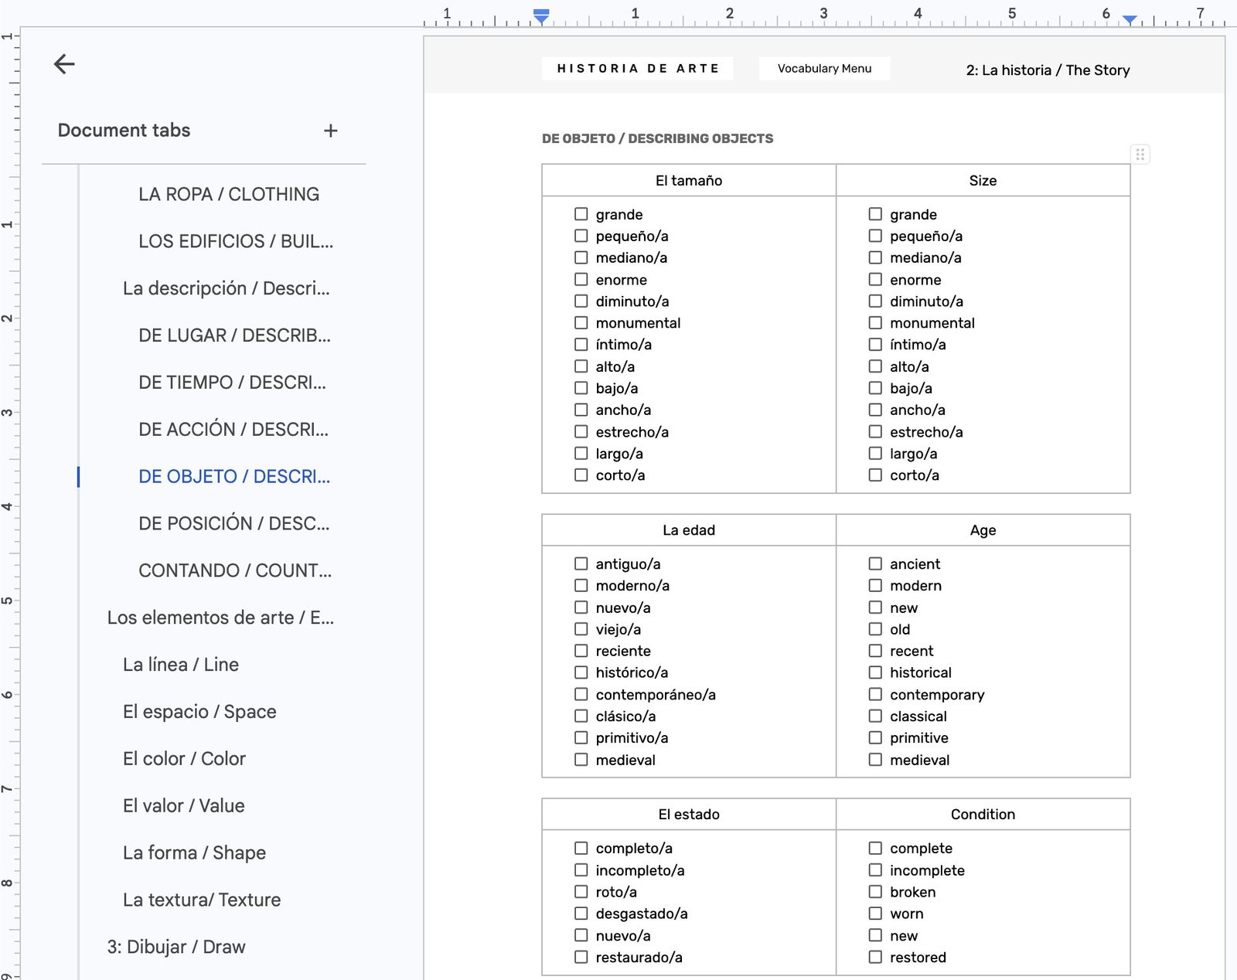This screenshot has height=980, width=1237.
Task: Click the back arrow to close the tabs panel
Action: [x=64, y=64]
